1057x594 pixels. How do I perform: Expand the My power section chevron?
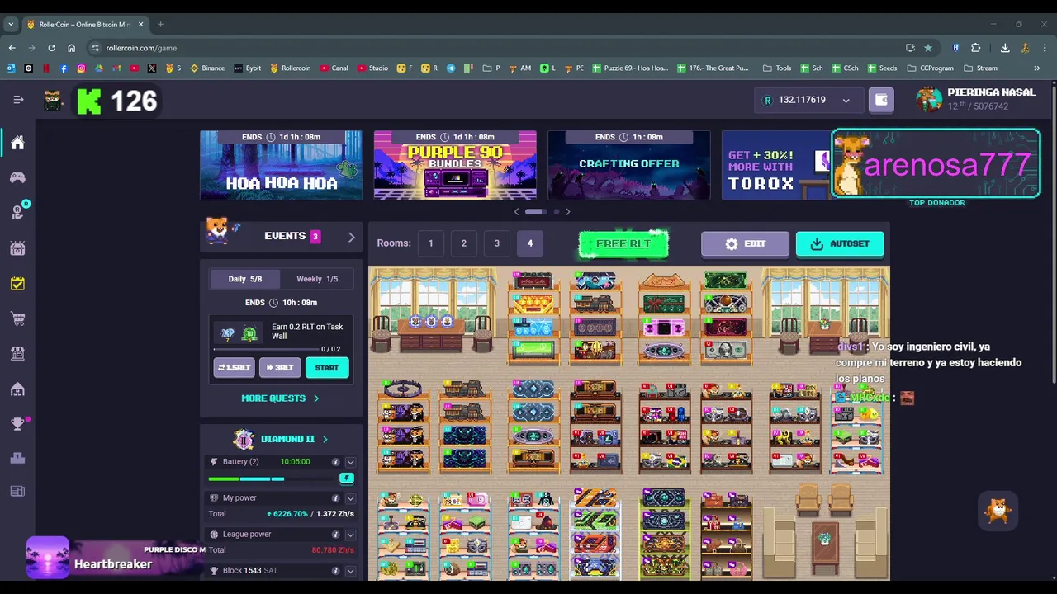(x=350, y=498)
